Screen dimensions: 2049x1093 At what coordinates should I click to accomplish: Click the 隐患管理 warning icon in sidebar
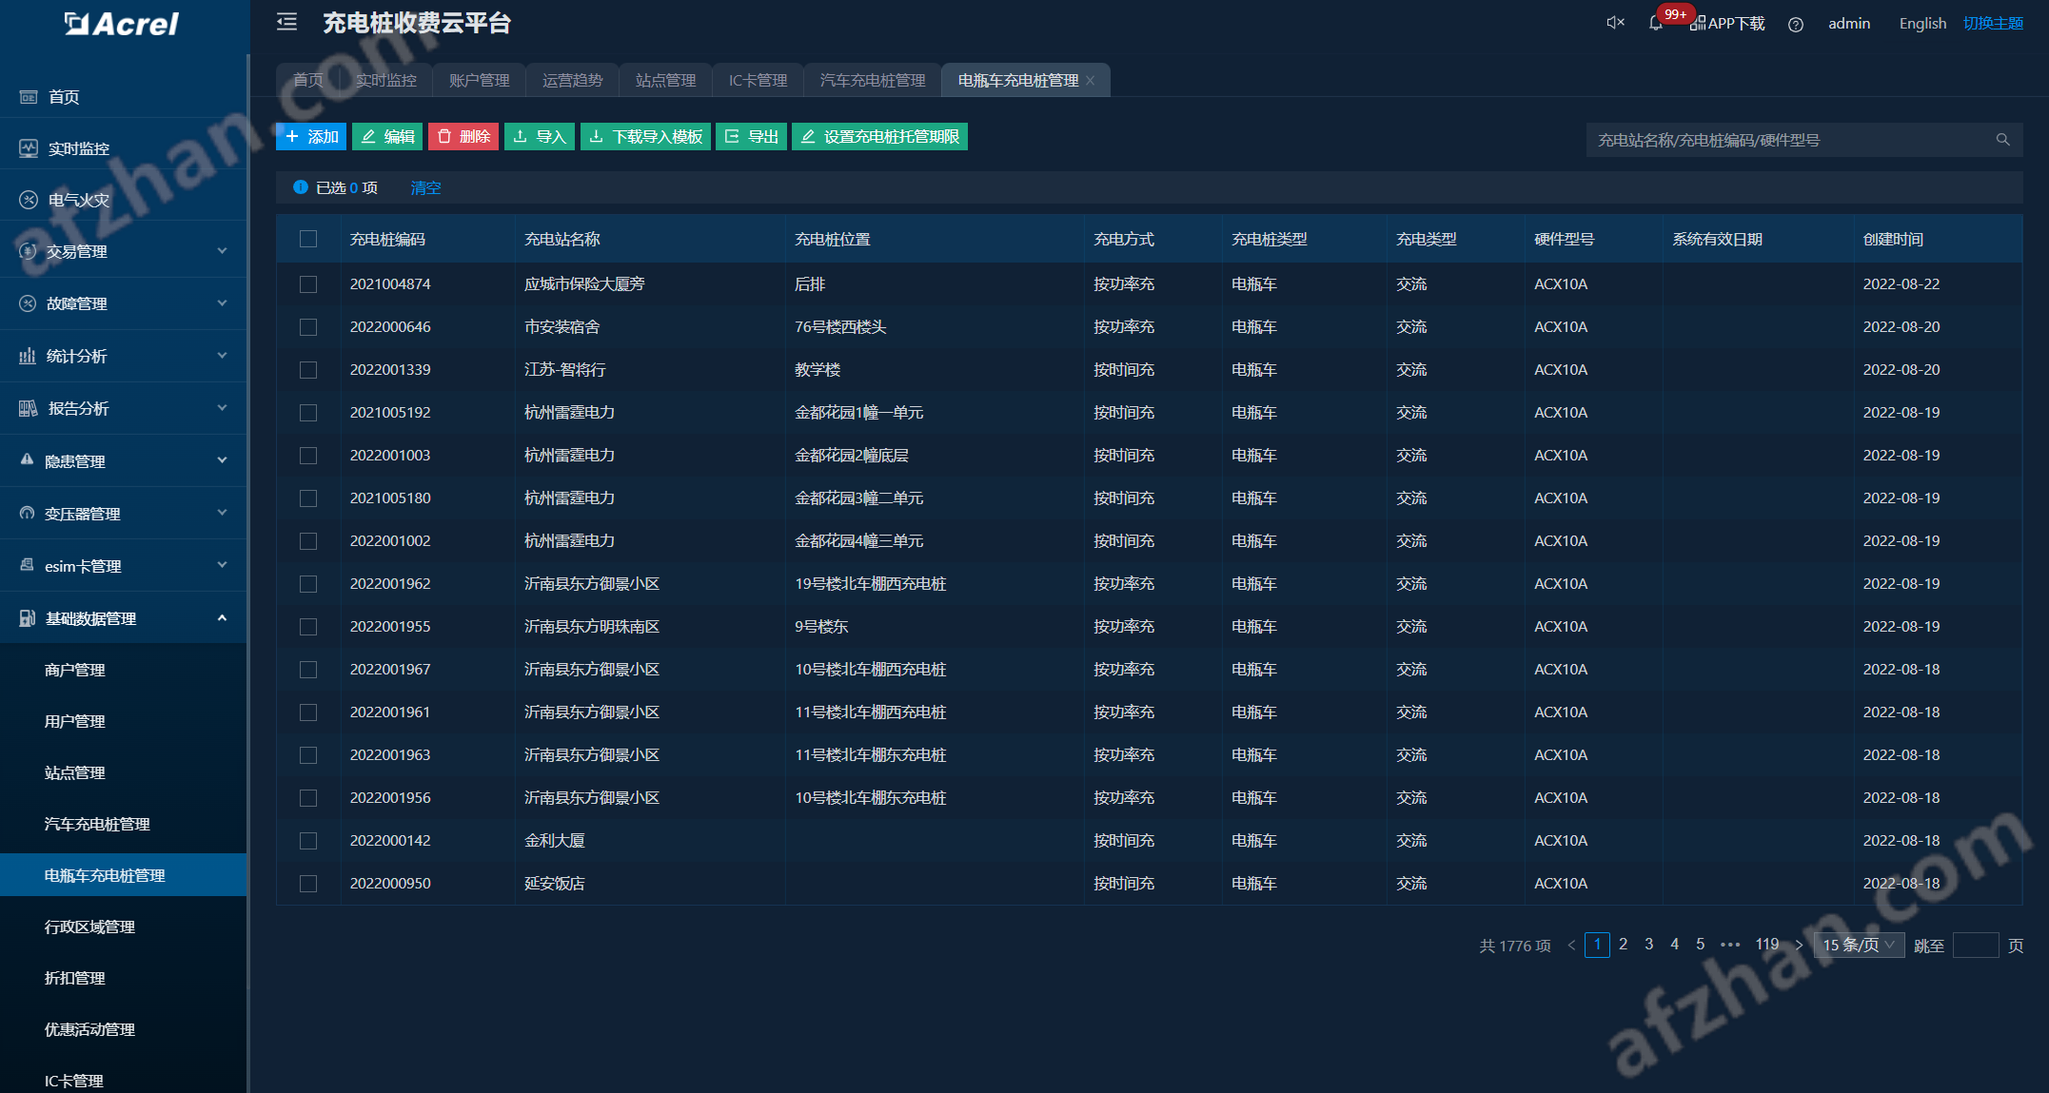[27, 460]
